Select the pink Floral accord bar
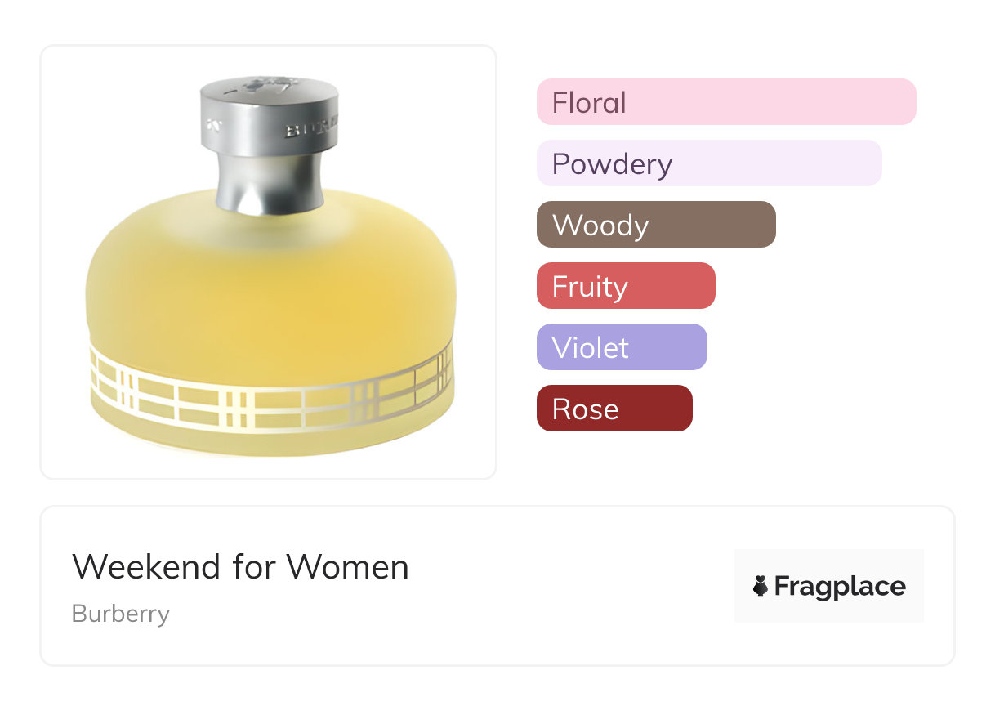Screen dimensions: 995x706 [725, 102]
